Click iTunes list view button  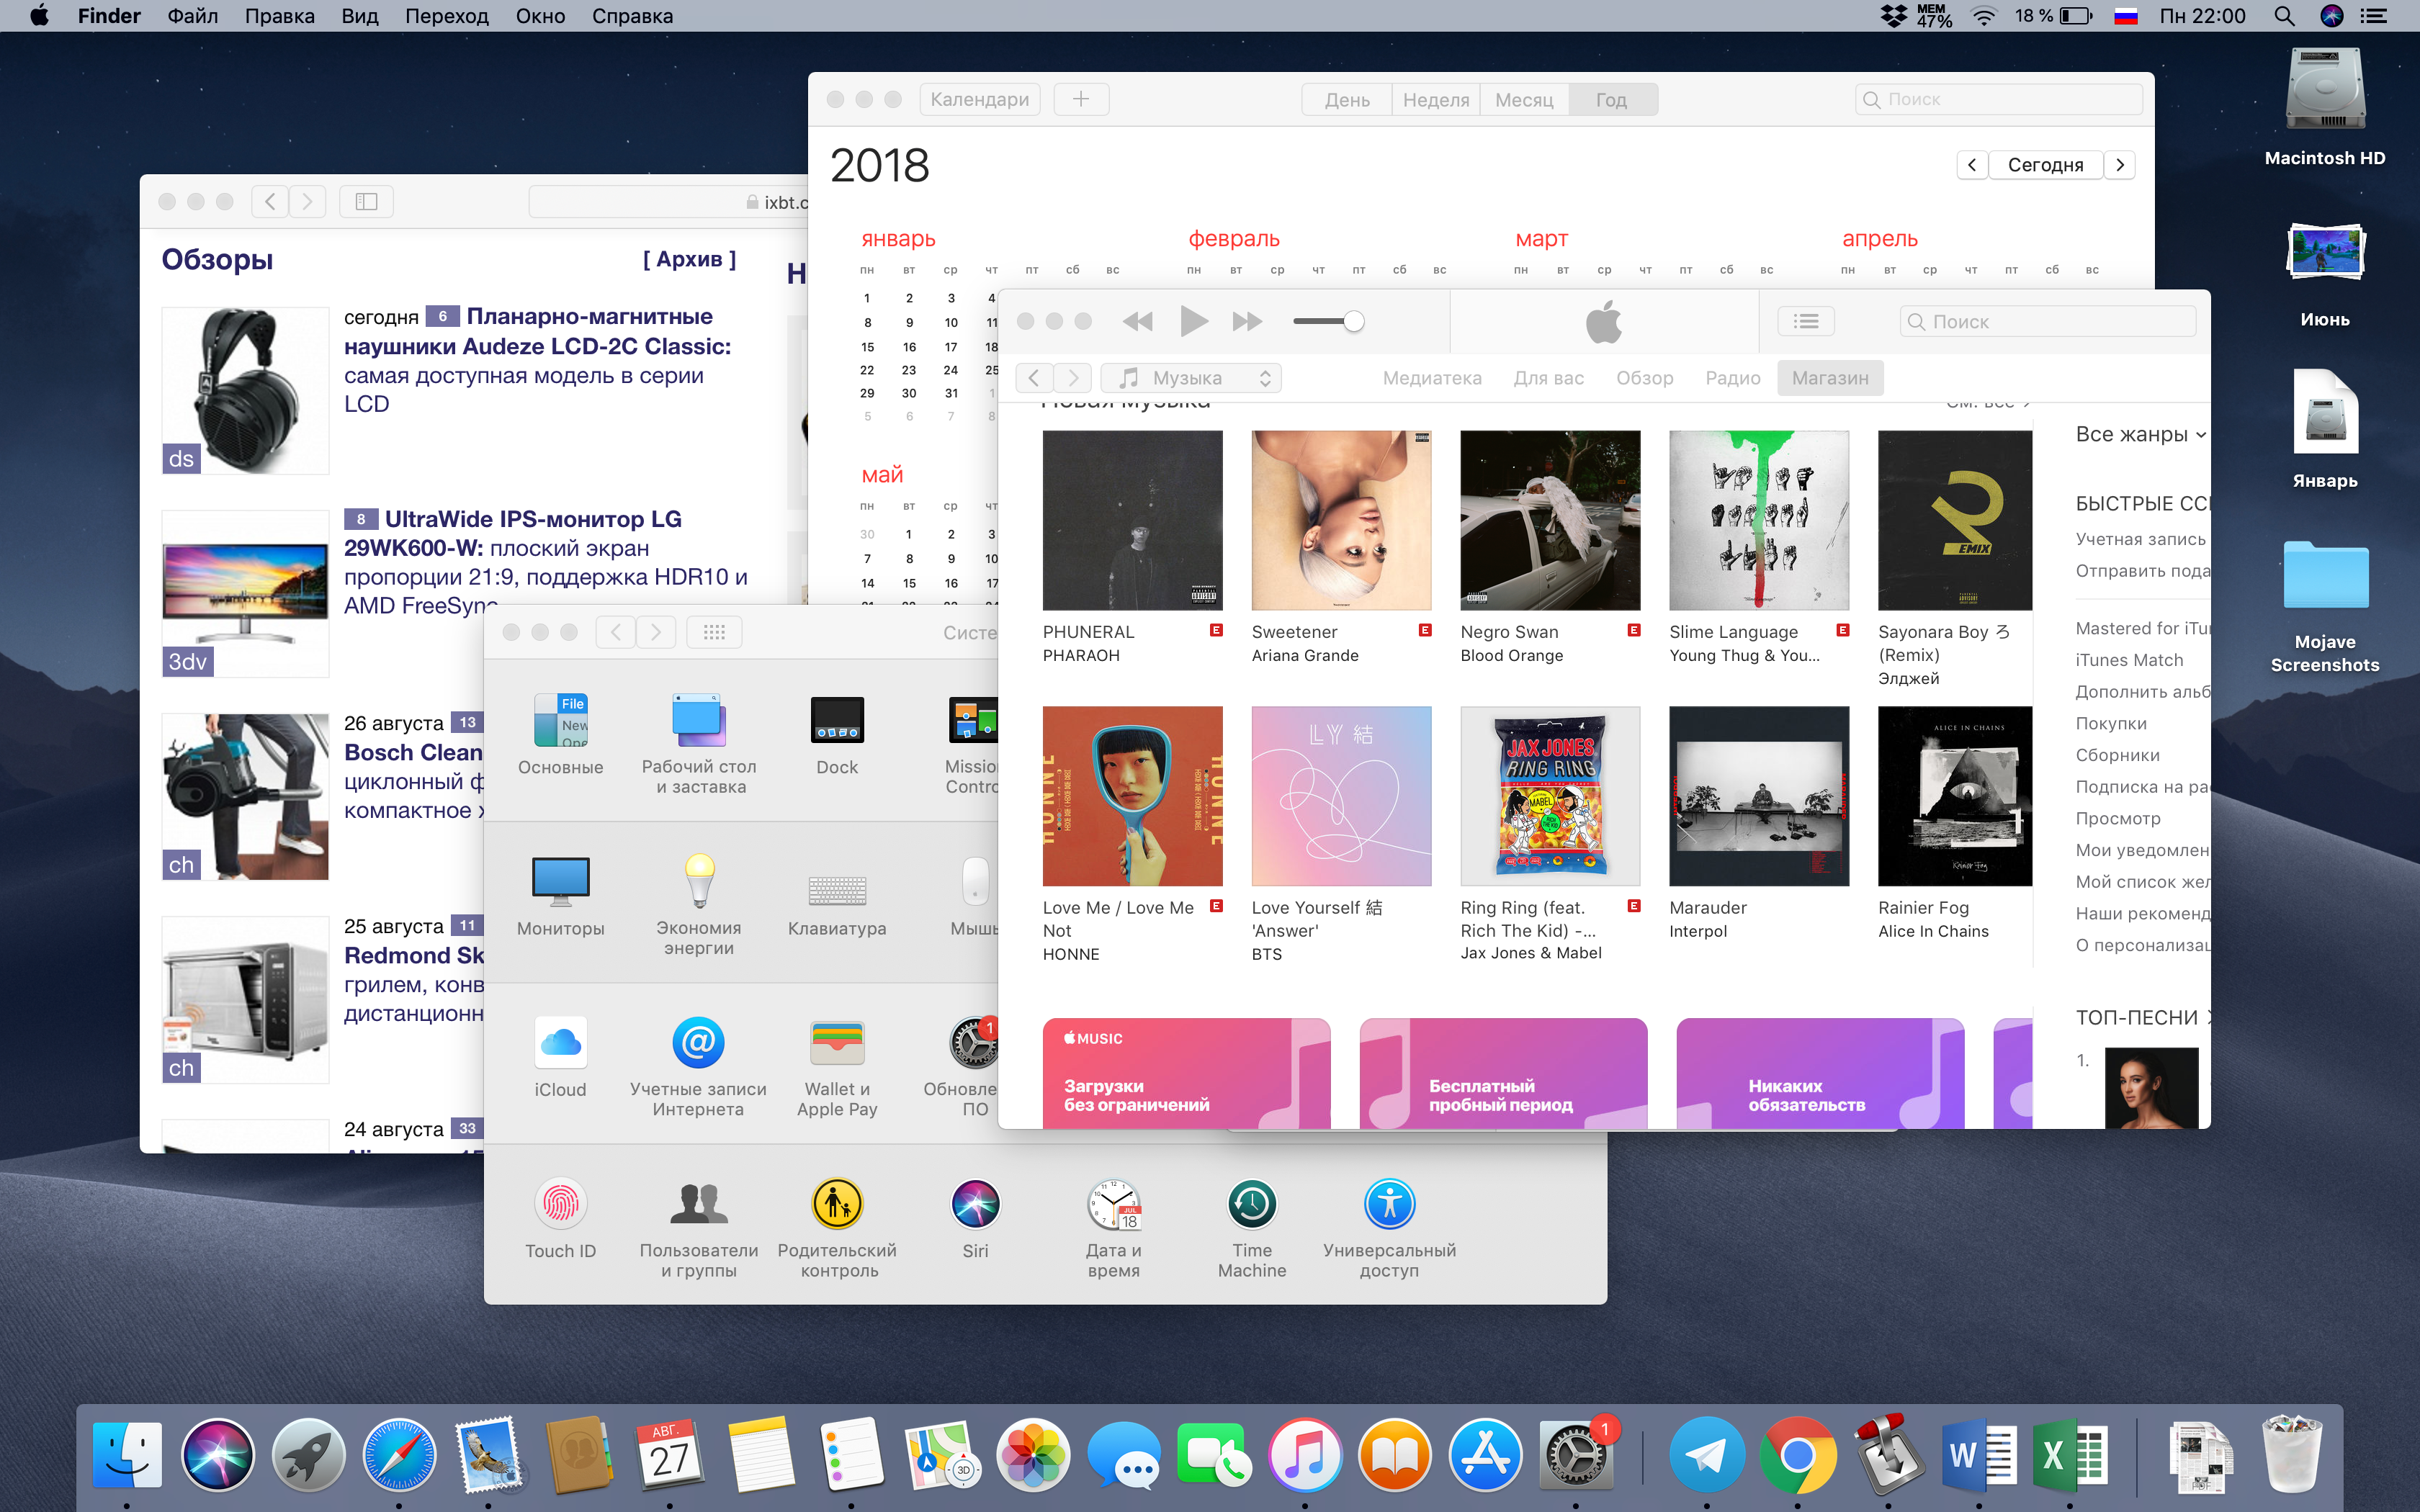click(1805, 321)
